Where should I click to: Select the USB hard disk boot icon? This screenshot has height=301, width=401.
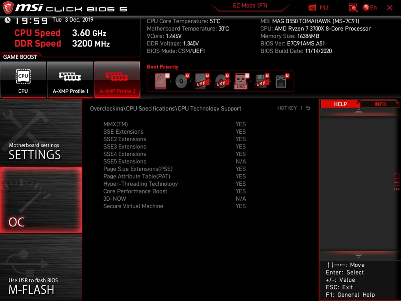(202, 81)
